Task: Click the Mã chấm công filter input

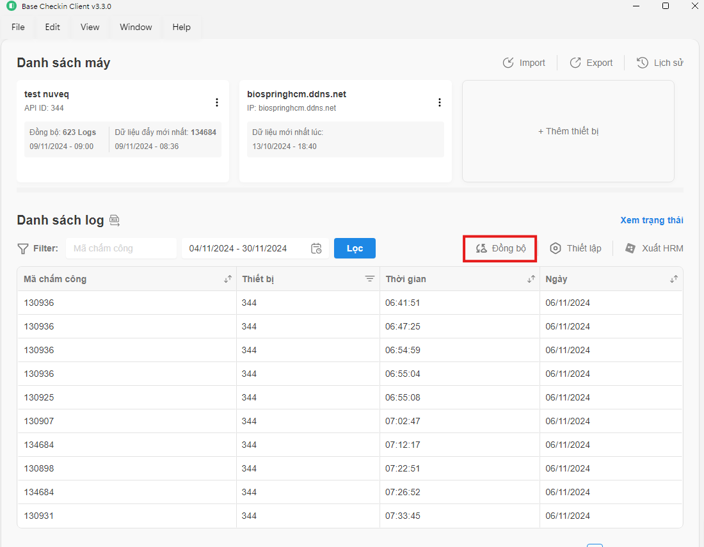Action: coord(121,248)
